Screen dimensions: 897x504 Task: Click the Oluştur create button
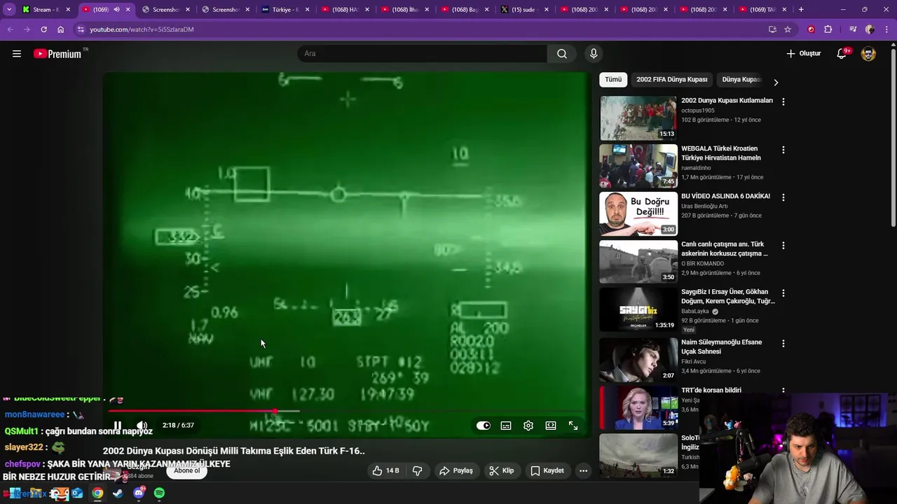point(803,54)
